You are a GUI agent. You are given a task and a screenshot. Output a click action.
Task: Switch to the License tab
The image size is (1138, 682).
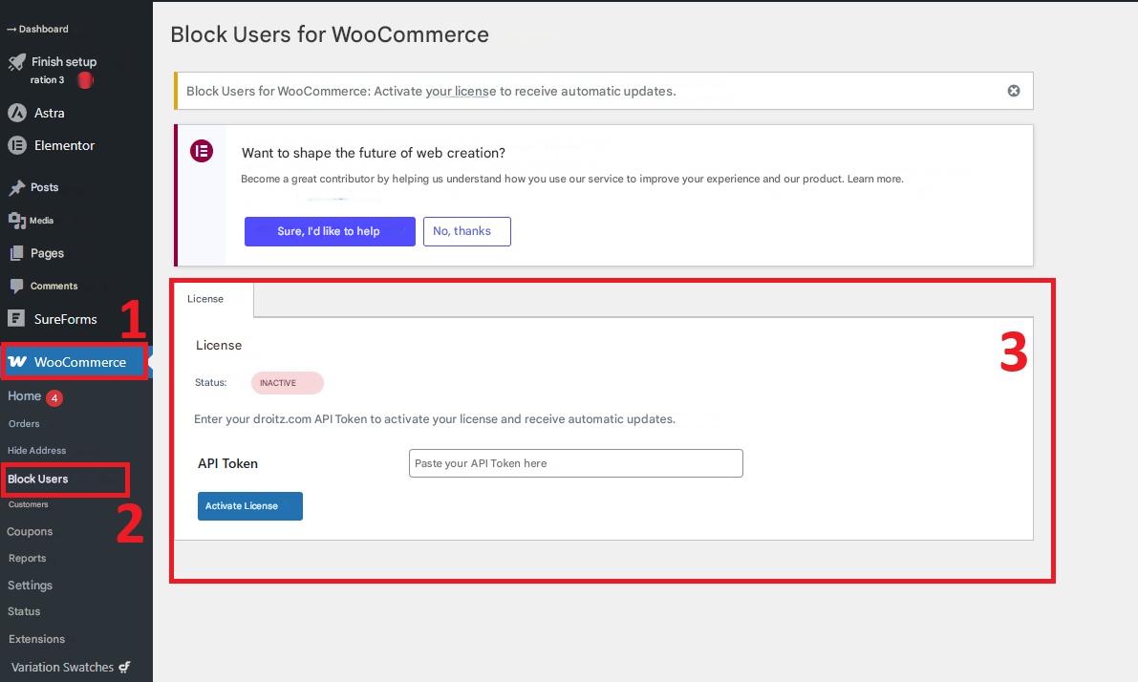[x=205, y=299]
